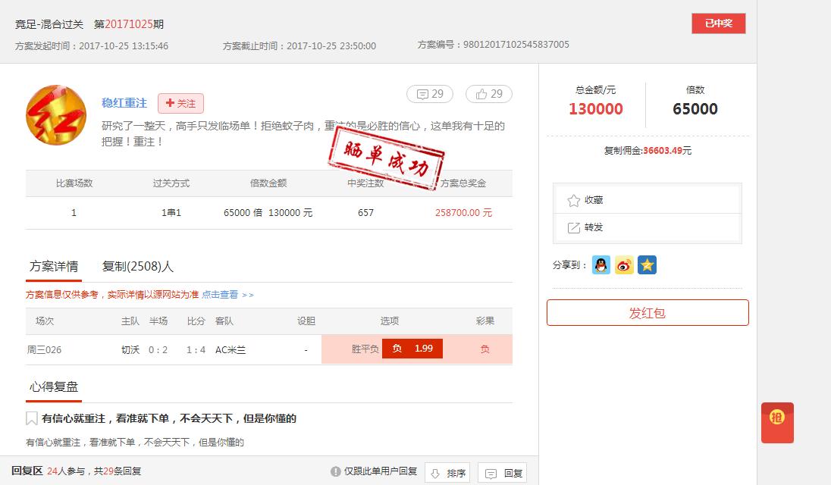Open comments via the speech bubble showing 29

click(430, 94)
